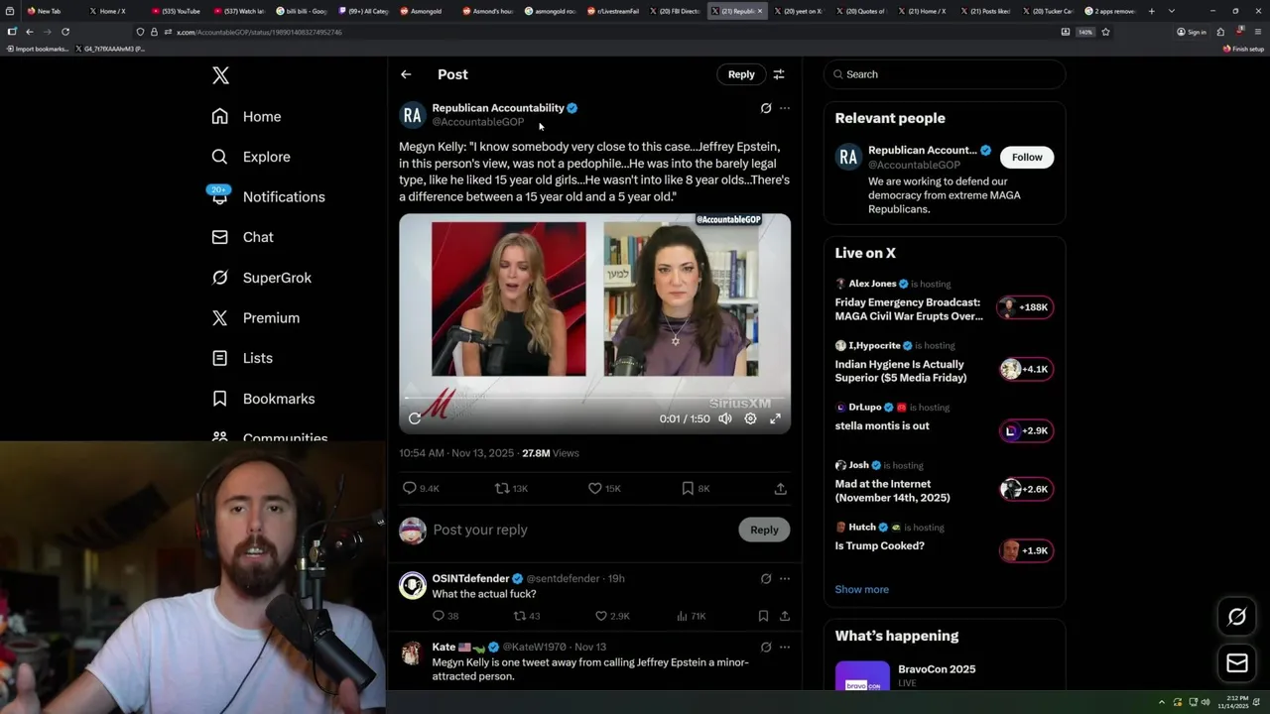Screen dimensions: 1270x714
Task: Click the back arrow beside Post
Action: pos(406,74)
